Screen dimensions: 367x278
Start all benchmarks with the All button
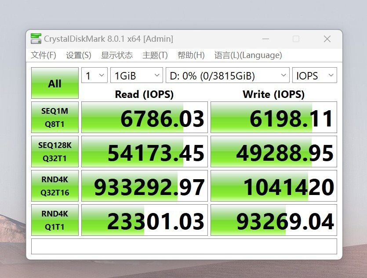tap(55, 83)
